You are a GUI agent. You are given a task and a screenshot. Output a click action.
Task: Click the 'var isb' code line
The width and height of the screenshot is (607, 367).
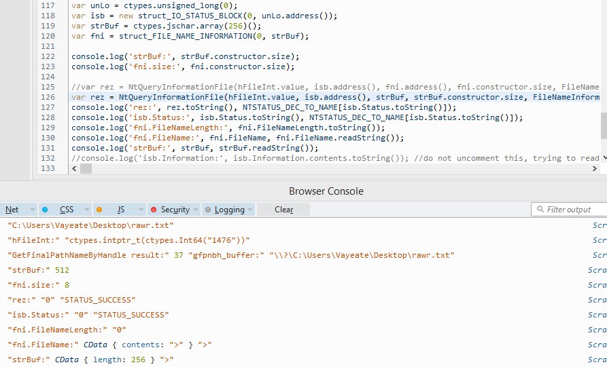click(204, 16)
